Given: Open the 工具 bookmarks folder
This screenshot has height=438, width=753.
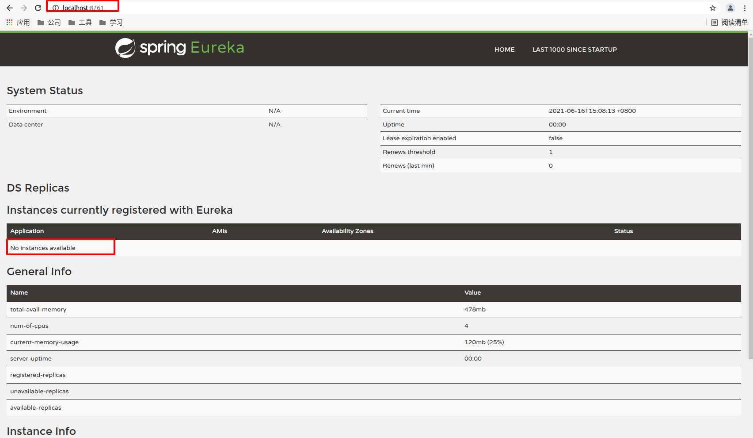Looking at the screenshot, I should 80,23.
